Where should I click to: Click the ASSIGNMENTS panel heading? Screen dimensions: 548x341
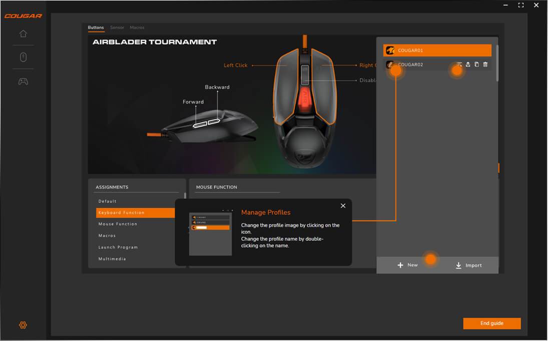pos(112,187)
